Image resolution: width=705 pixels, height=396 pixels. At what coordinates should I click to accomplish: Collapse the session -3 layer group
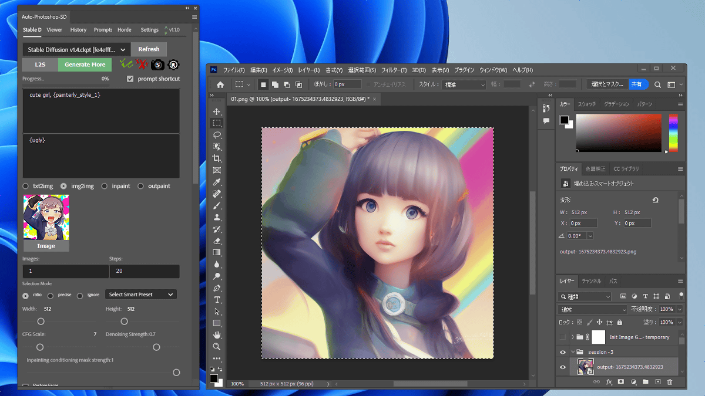coord(572,352)
